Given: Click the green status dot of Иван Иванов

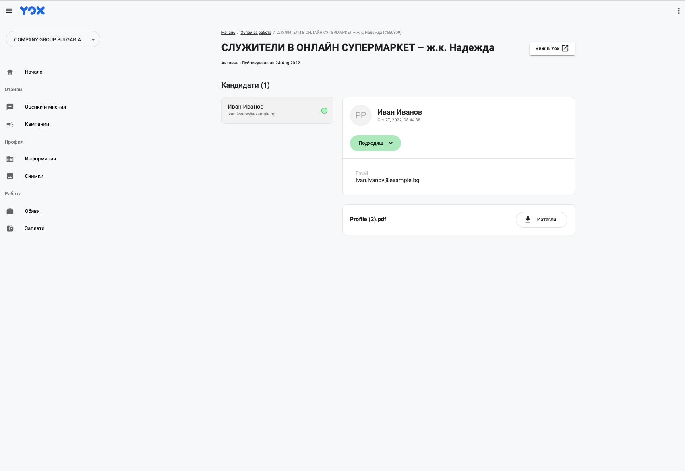Looking at the screenshot, I should [x=324, y=111].
